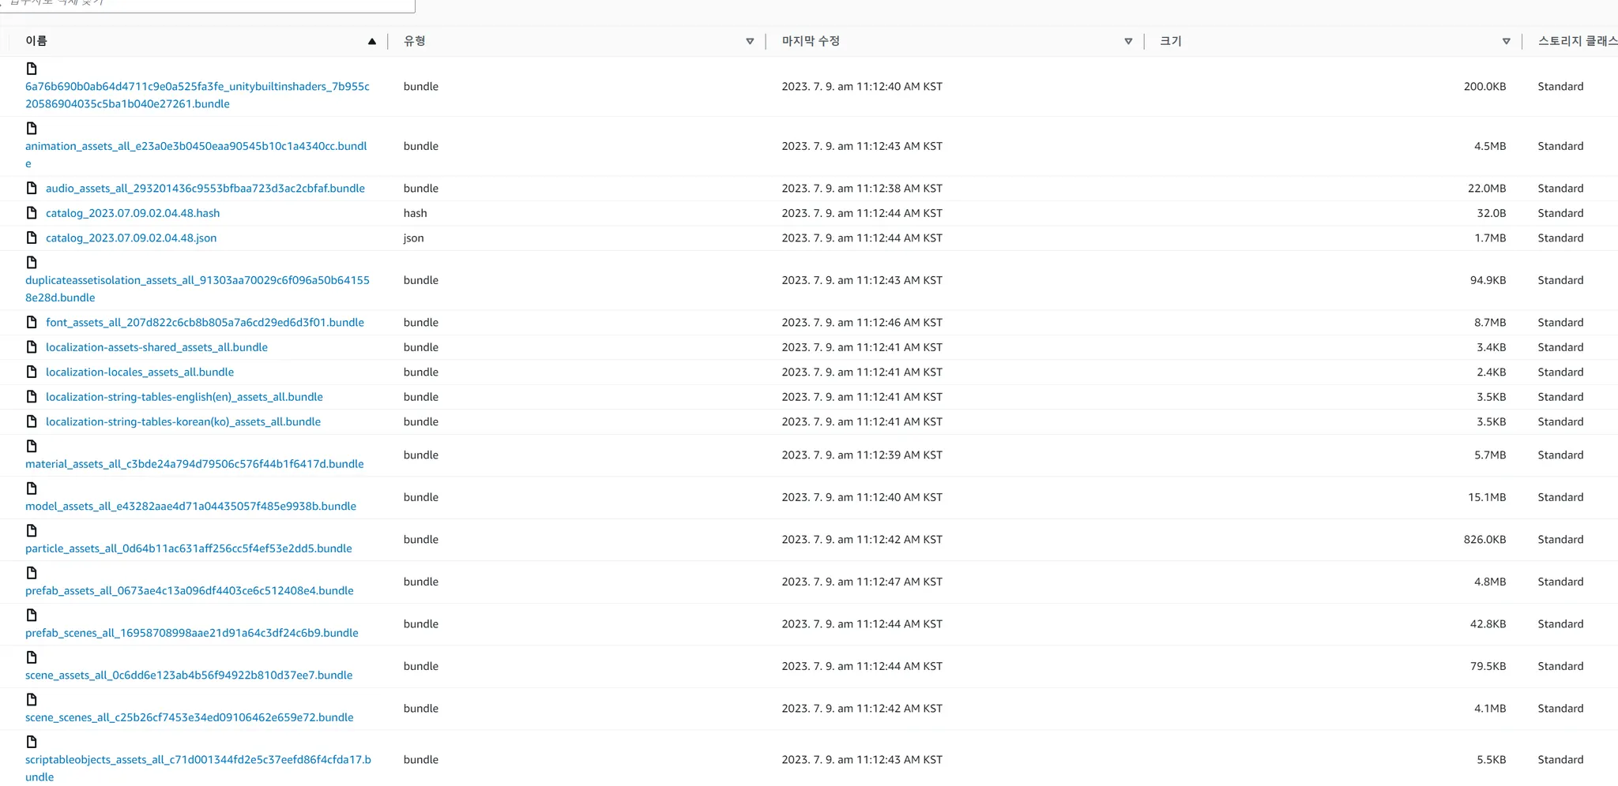Click file icon above prefab_assets_all bundle name
The image size is (1618, 786).
point(32,573)
